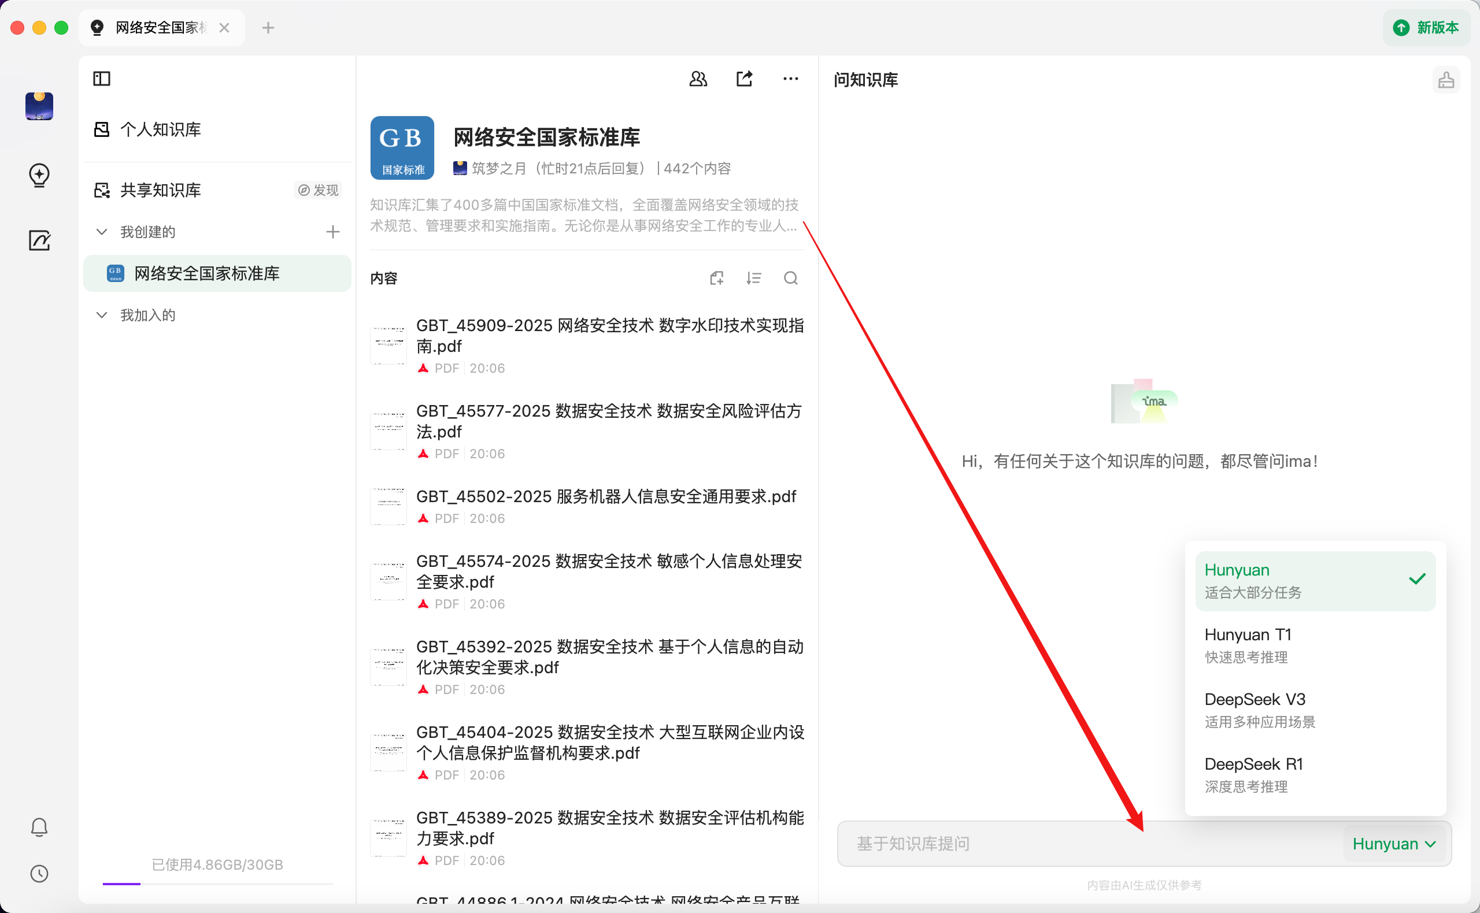Open the history clock icon
Image resolution: width=1480 pixels, height=913 pixels.
click(39, 873)
